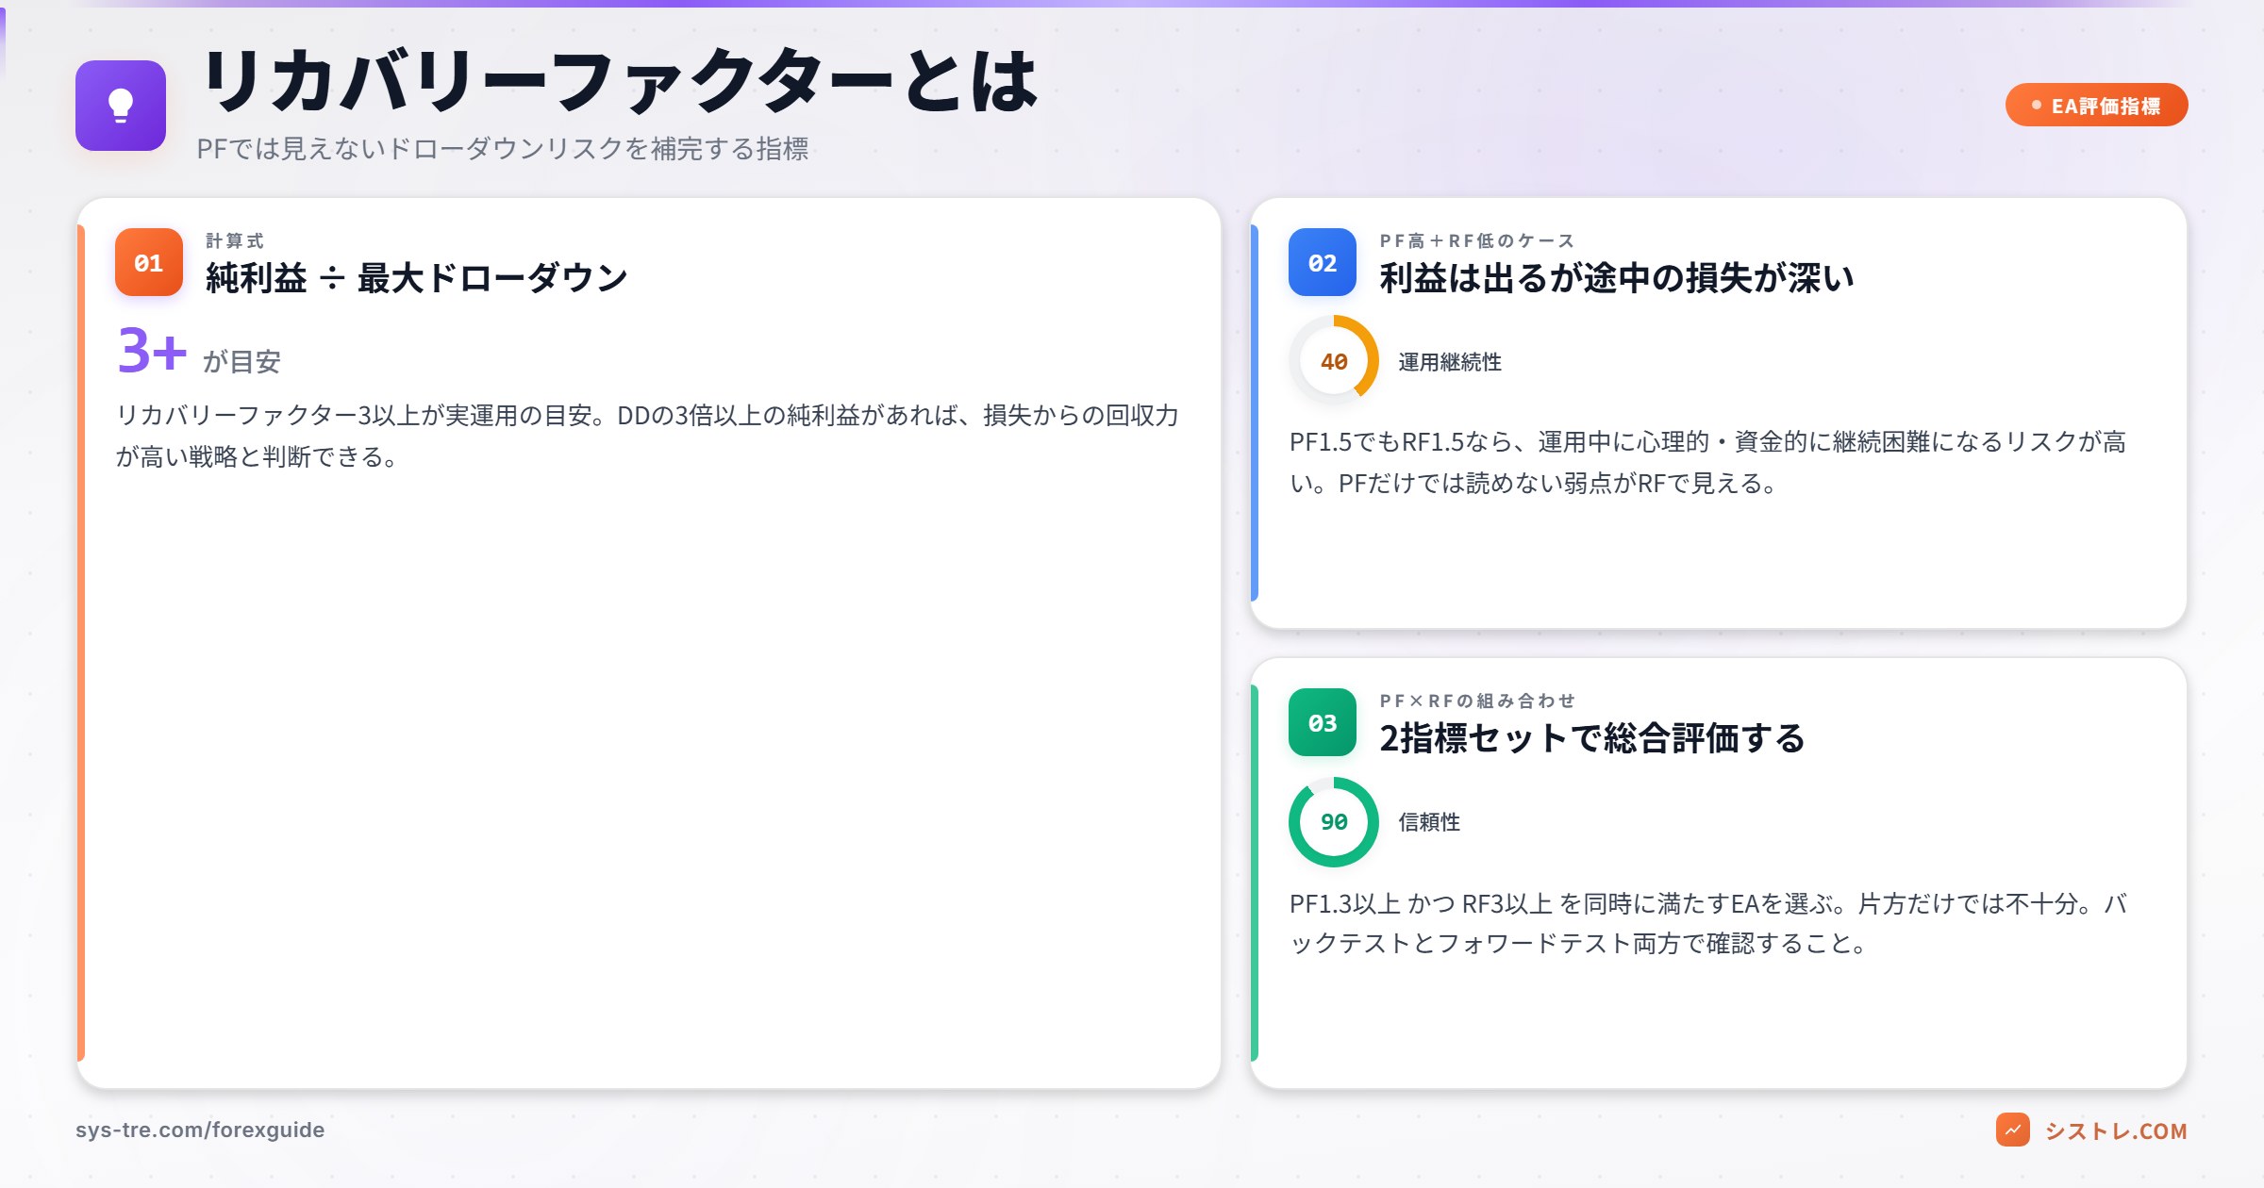
Task: Open the sys-tre.com/forexguide link
Action: pos(200,1130)
